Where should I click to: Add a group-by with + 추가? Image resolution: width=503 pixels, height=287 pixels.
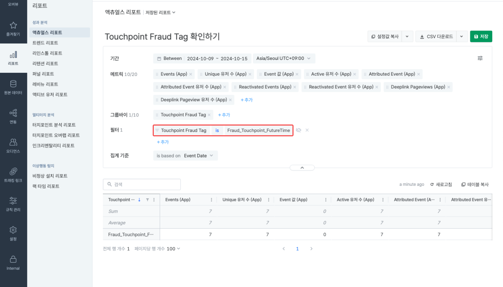pos(224,115)
